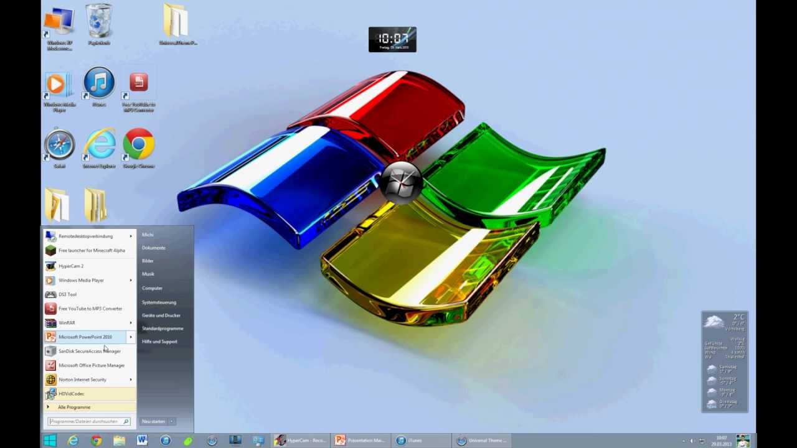
Task: Click the weather gadget on desktop
Action: pos(724,362)
